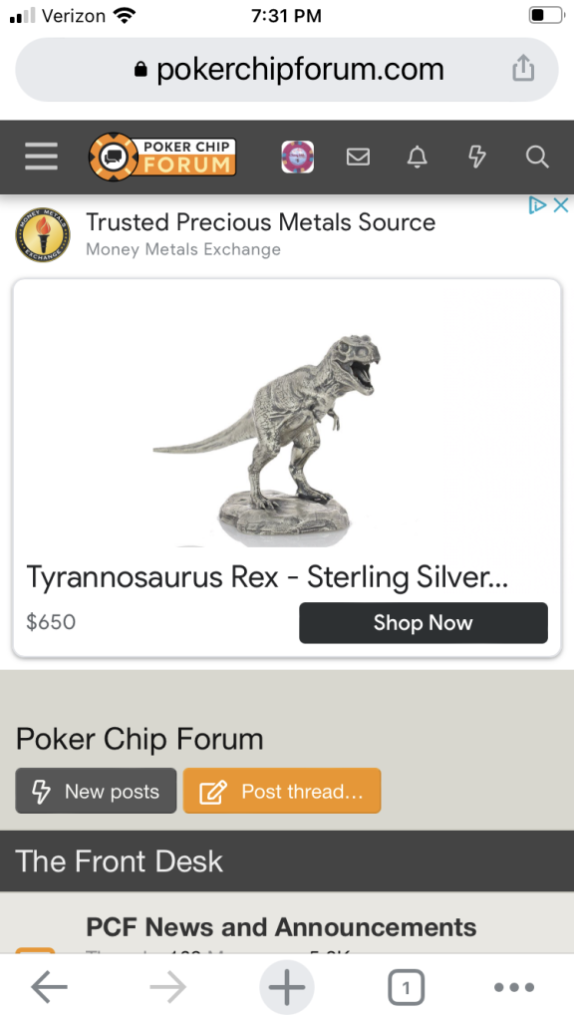Tap the Poker Chip Forum logo
This screenshot has width=574, height=1021.
pyautogui.click(x=162, y=157)
